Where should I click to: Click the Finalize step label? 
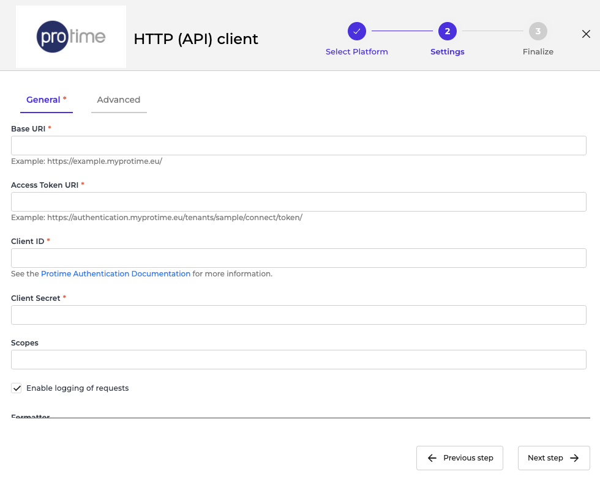point(538,51)
